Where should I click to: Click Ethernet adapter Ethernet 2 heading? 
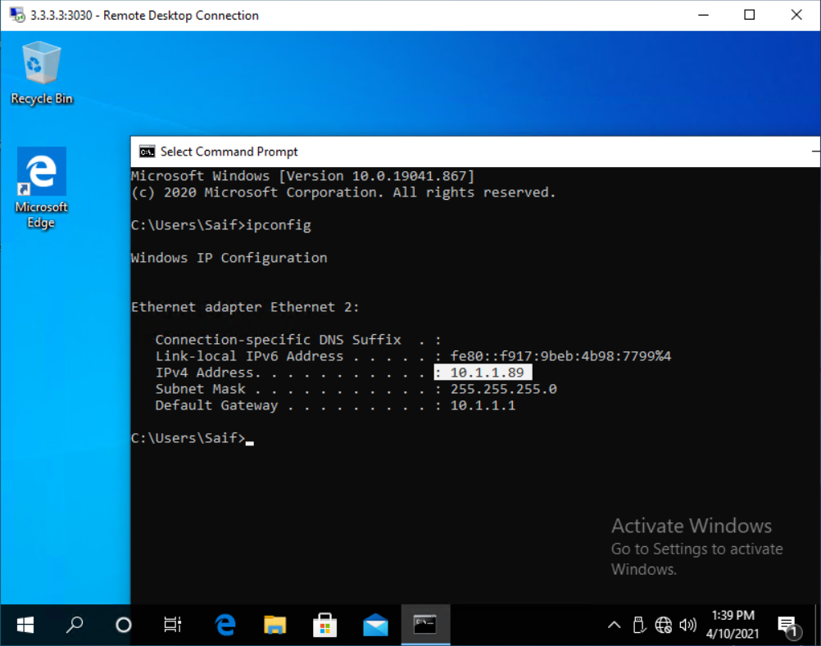(245, 307)
